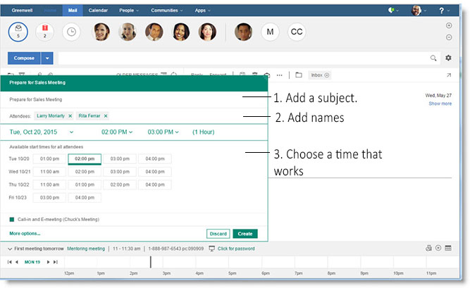Jump to last day in calendar strip
The image size is (470, 288).
56,262
